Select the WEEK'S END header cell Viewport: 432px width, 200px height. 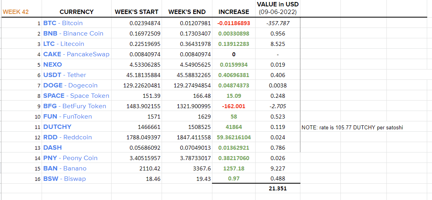point(187,12)
